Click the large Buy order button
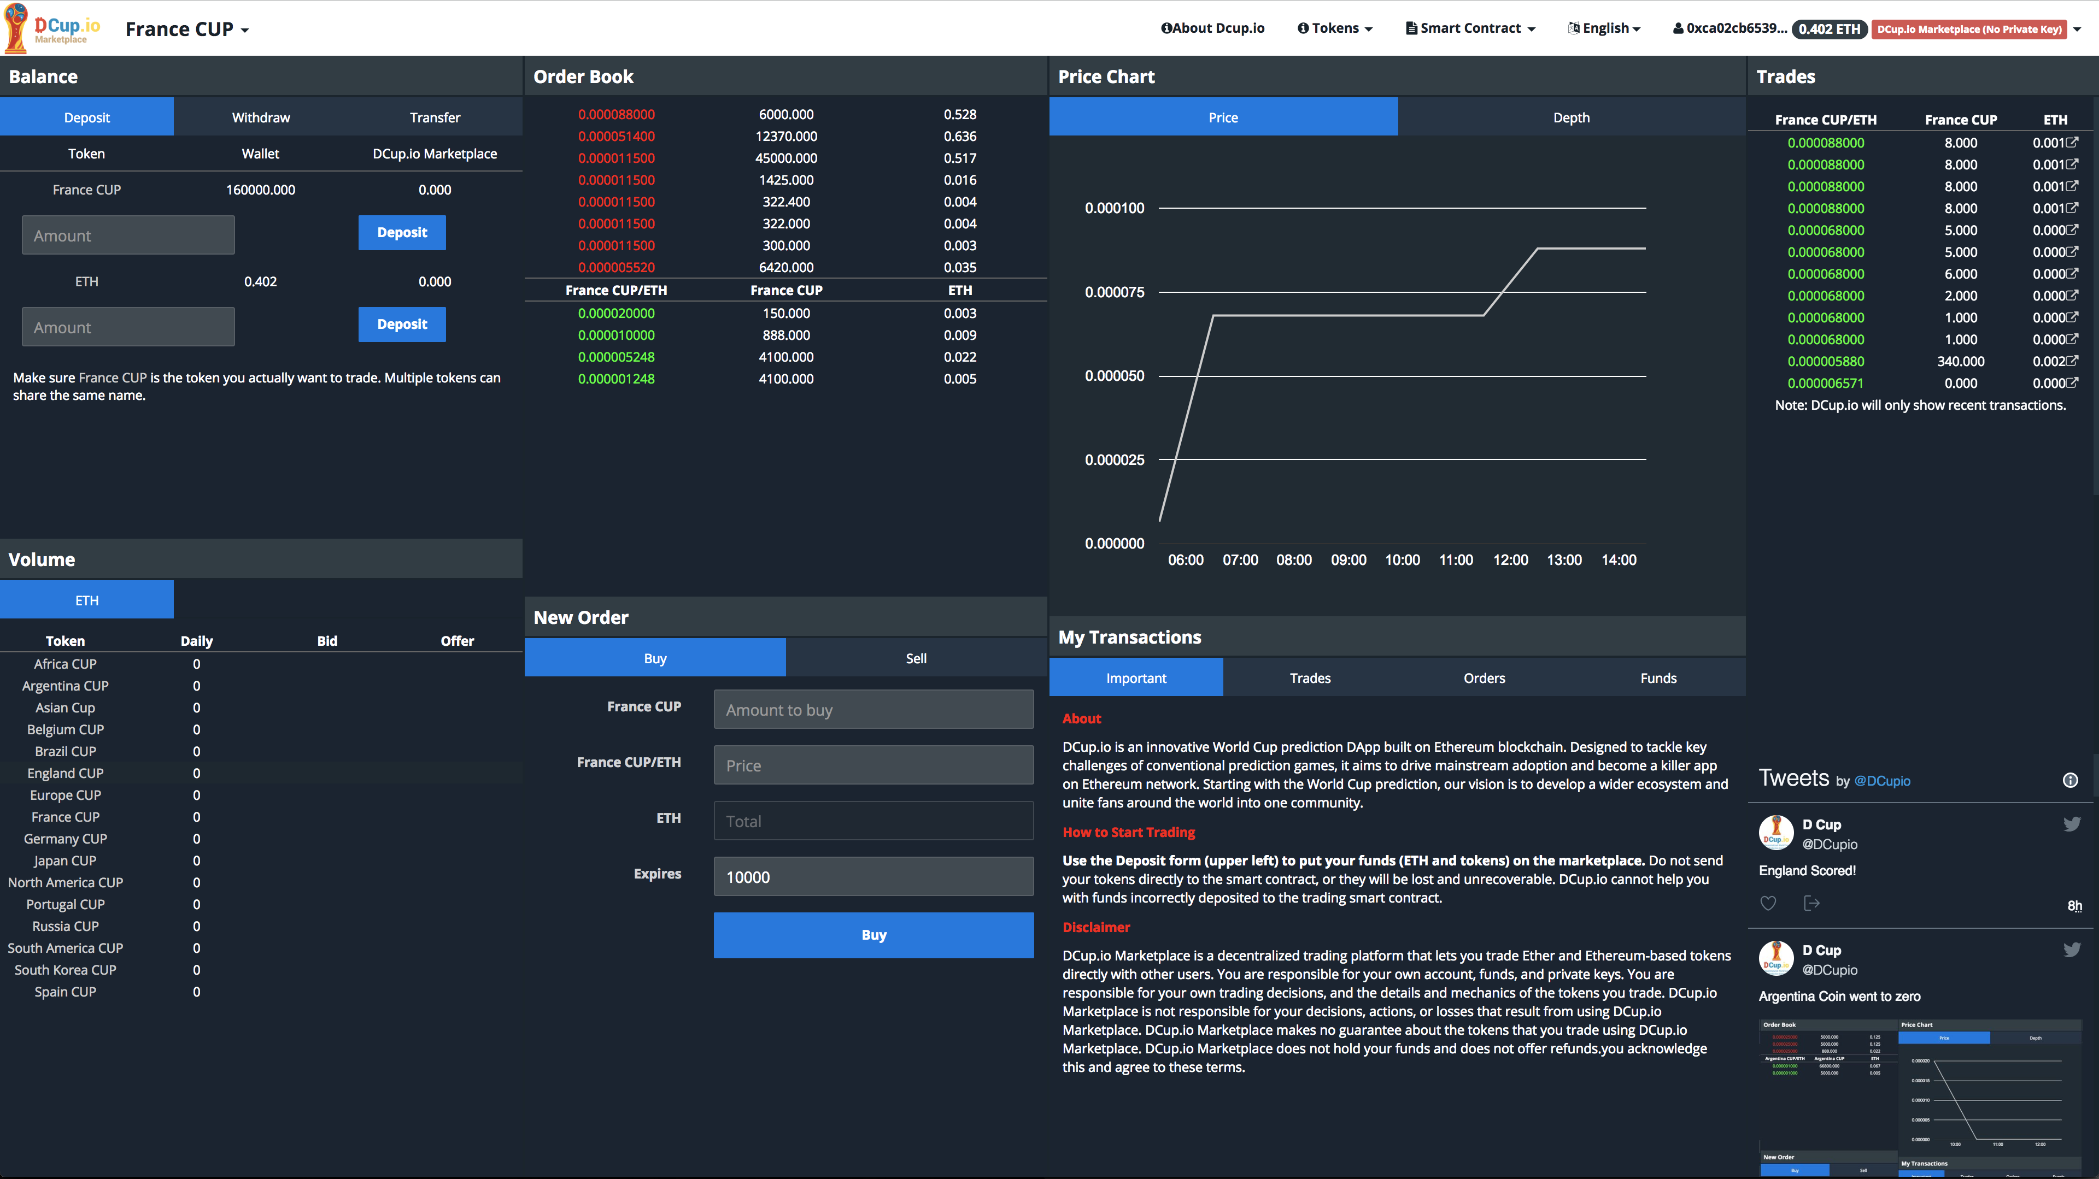2099x1179 pixels. pyautogui.click(x=873, y=935)
